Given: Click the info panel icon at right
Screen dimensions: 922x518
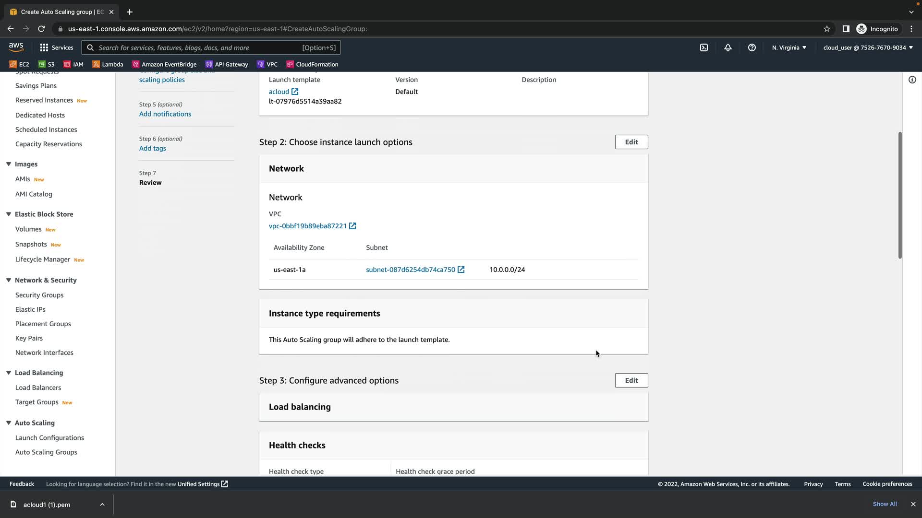Looking at the screenshot, I should point(912,80).
